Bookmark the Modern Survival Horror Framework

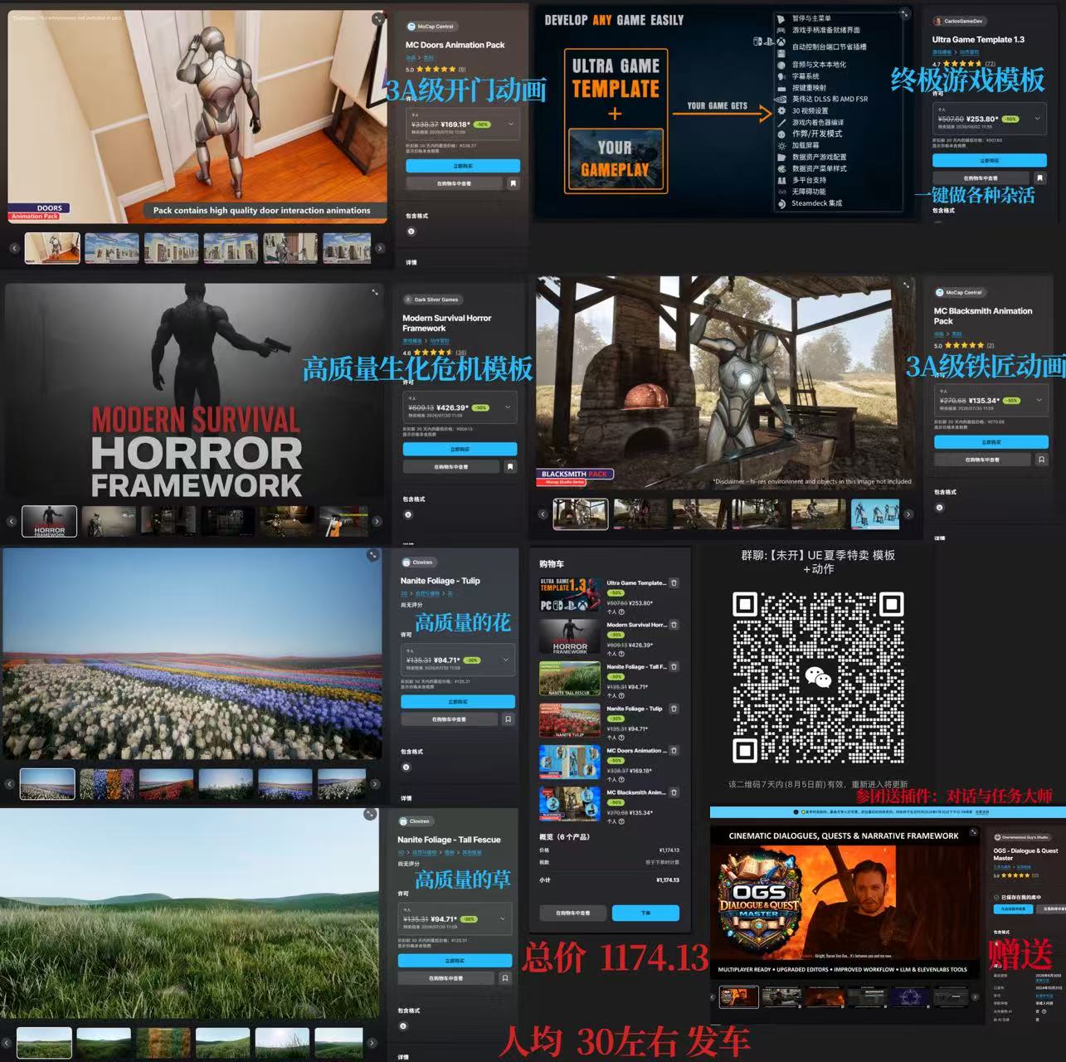pos(510,467)
